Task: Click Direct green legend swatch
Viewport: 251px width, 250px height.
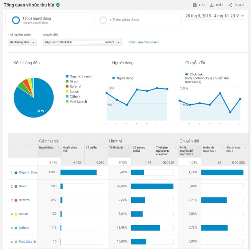Action: tap(67, 81)
